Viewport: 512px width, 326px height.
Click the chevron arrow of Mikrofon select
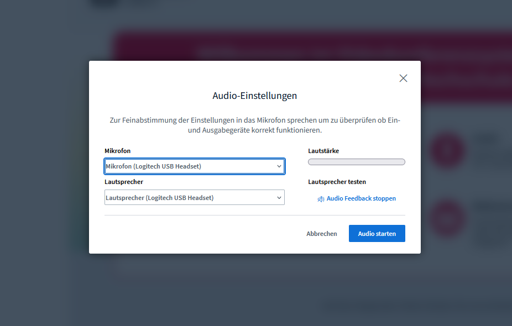pos(279,166)
